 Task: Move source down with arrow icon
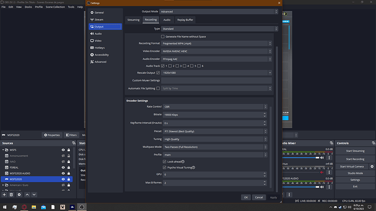pos(34,195)
